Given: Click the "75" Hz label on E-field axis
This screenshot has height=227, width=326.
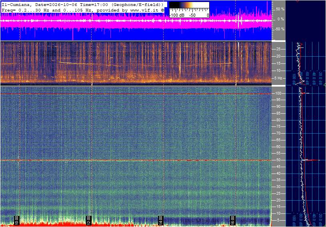Looking at the screenshot, I should click(x=278, y=126).
